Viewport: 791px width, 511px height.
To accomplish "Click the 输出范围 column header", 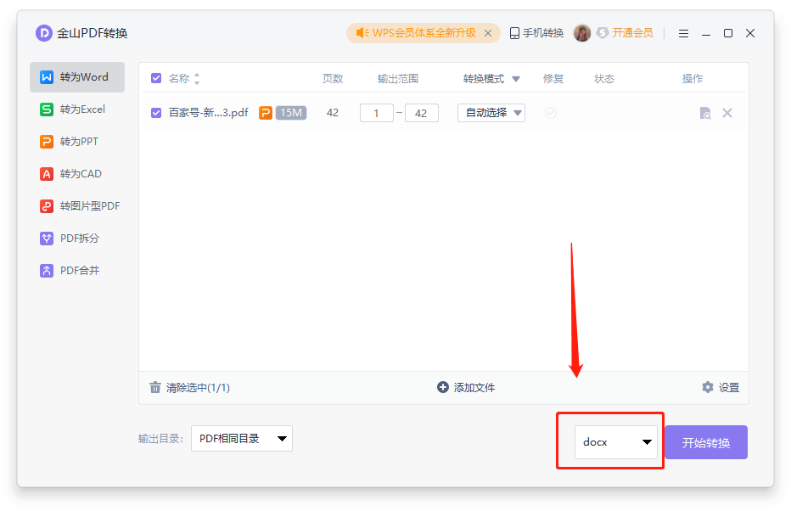I will tap(398, 79).
